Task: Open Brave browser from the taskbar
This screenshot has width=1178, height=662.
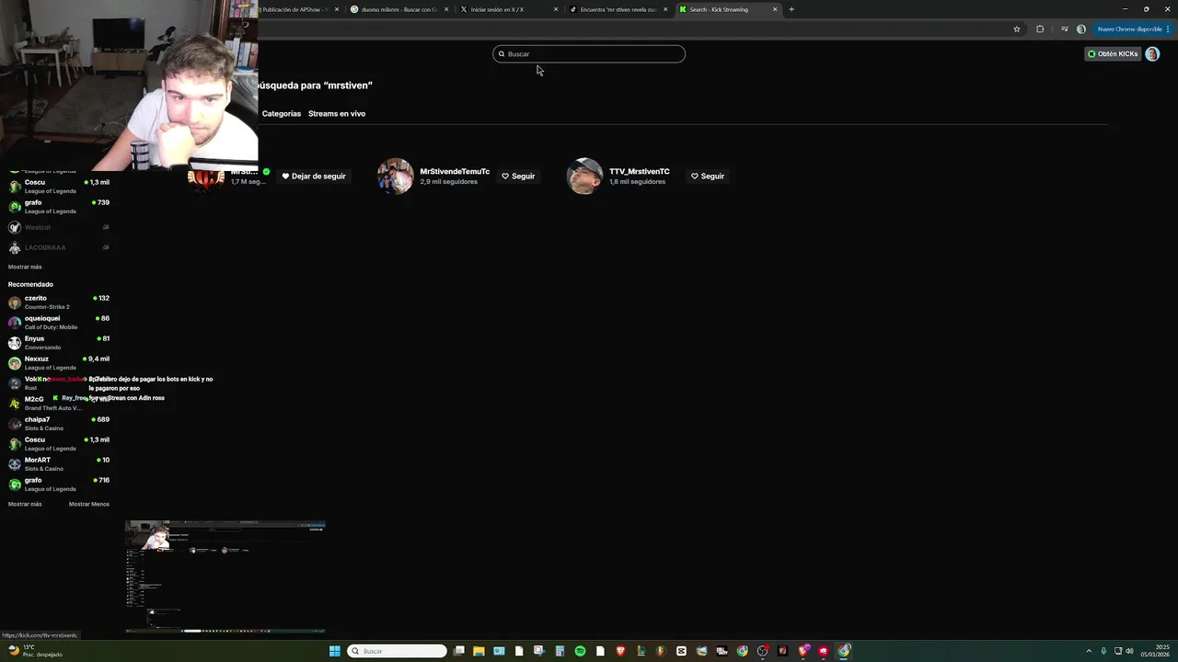Action: 620,651
